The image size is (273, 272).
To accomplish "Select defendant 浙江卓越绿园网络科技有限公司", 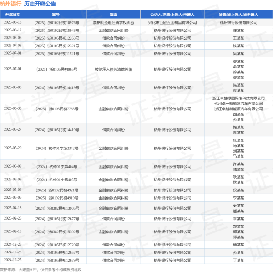I will tap(238, 98).
